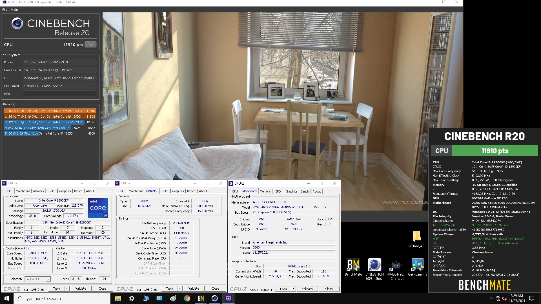Image resolution: width=541 pixels, height=304 pixels.
Task: Click the Info input field
Action: tap(59, 94)
